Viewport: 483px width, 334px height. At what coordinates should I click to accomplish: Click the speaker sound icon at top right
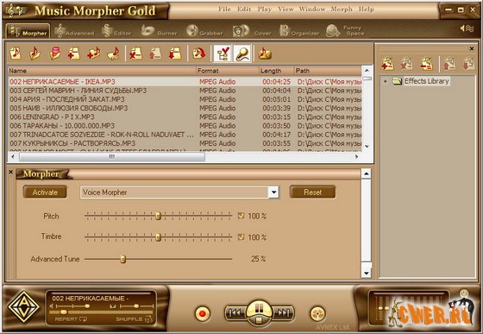[467, 28]
